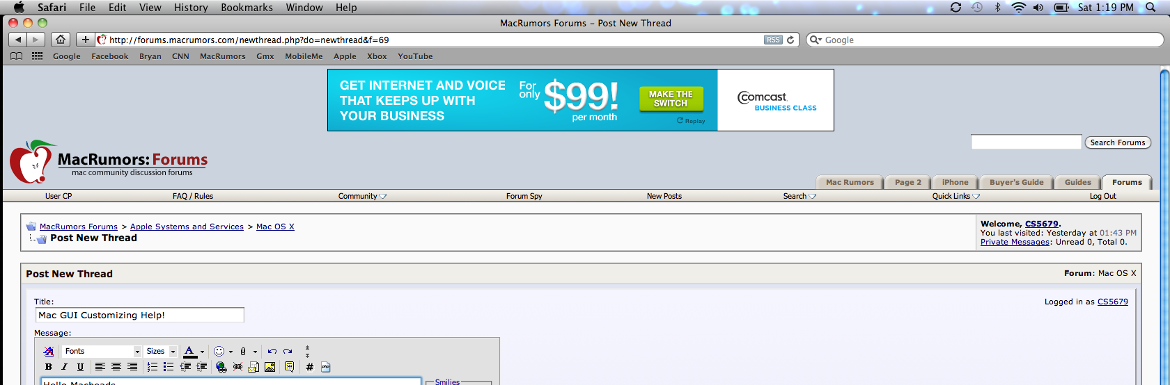Expand the smilies dropdown arrow
Screen dimensions: 1170x385
(231, 352)
